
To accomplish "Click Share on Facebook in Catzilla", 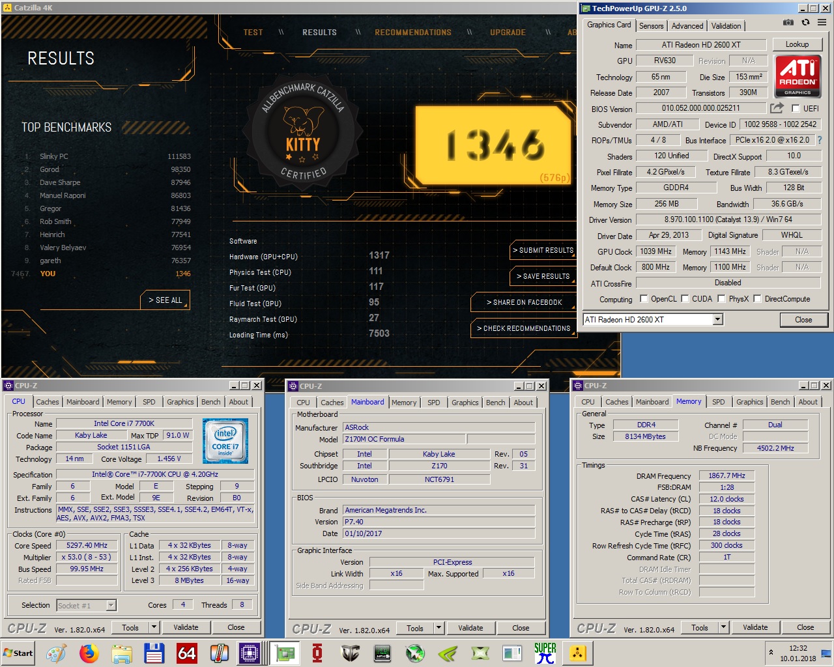I will point(524,302).
